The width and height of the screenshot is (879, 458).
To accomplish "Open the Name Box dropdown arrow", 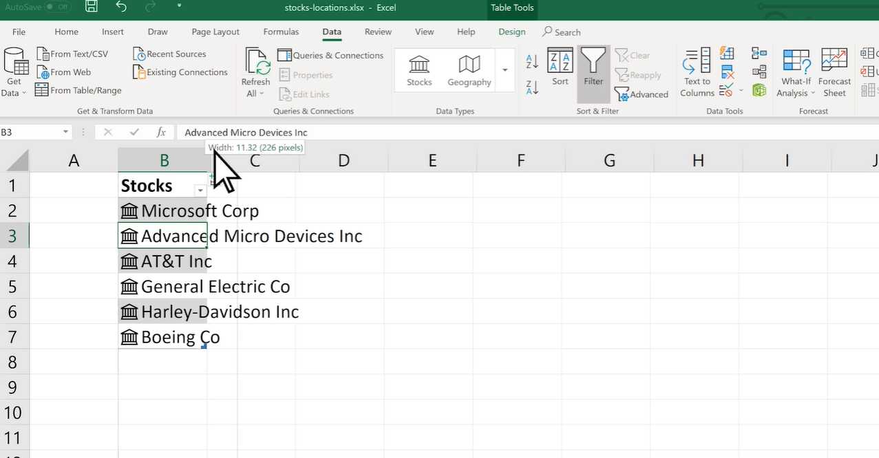I will 66,132.
